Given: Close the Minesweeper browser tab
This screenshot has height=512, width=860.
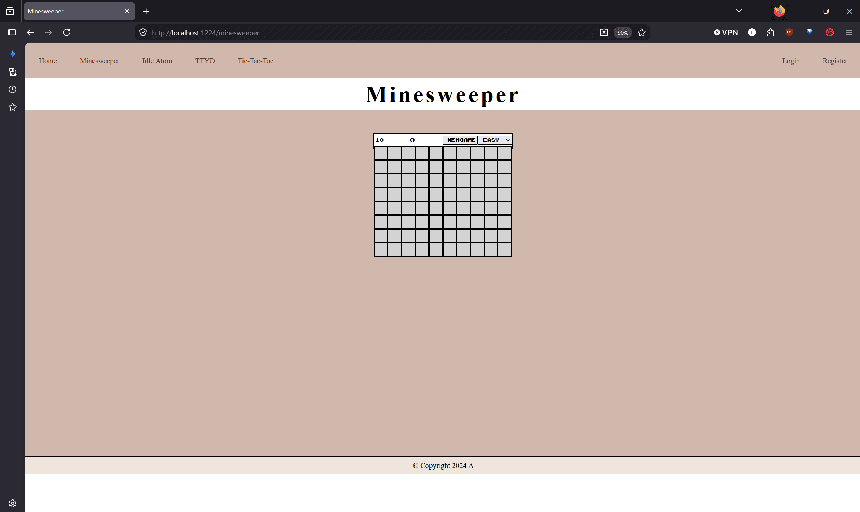Looking at the screenshot, I should 127,11.
